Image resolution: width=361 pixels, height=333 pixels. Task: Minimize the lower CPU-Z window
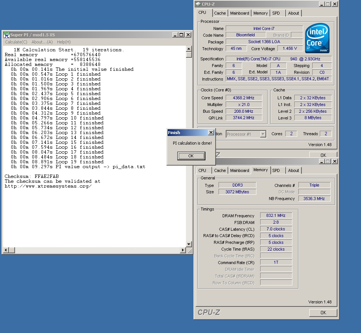click(x=322, y=161)
